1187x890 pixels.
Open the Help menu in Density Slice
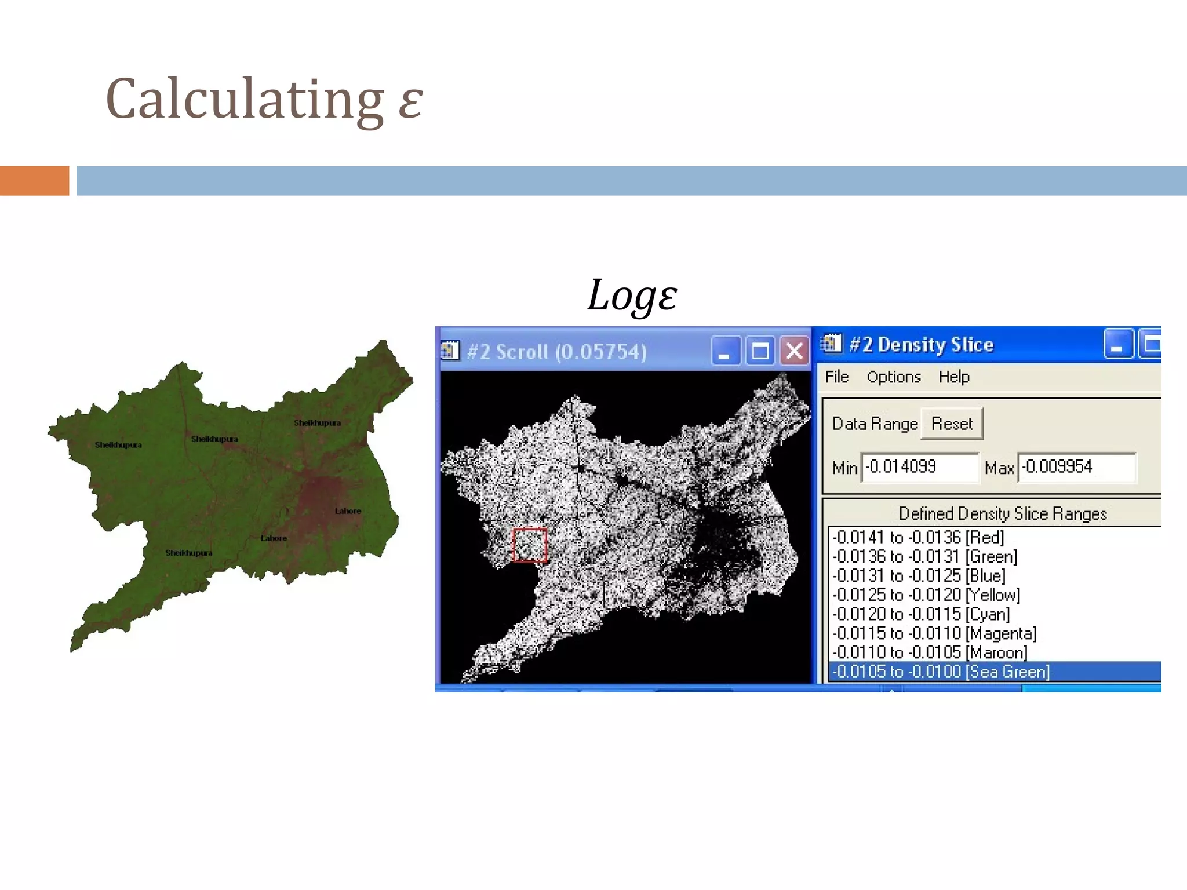coord(953,377)
